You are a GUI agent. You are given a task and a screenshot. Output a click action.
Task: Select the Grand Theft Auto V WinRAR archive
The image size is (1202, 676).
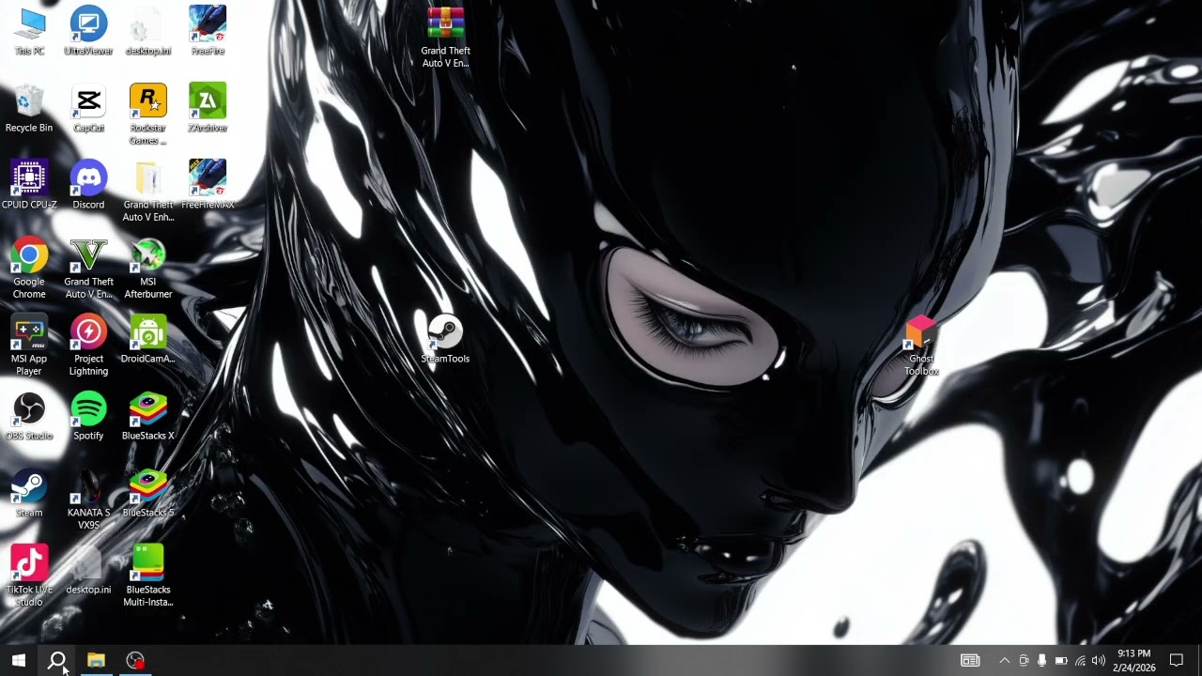445,38
